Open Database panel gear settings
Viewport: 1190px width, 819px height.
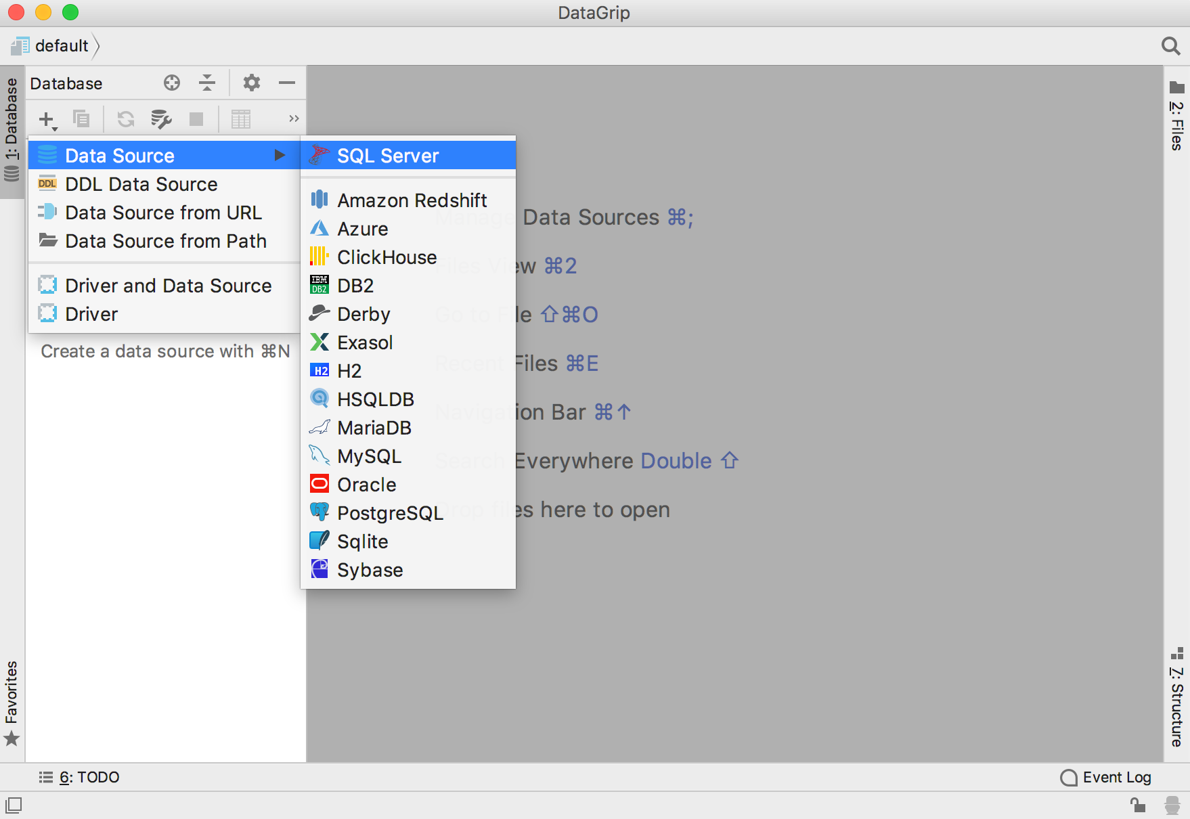click(252, 83)
